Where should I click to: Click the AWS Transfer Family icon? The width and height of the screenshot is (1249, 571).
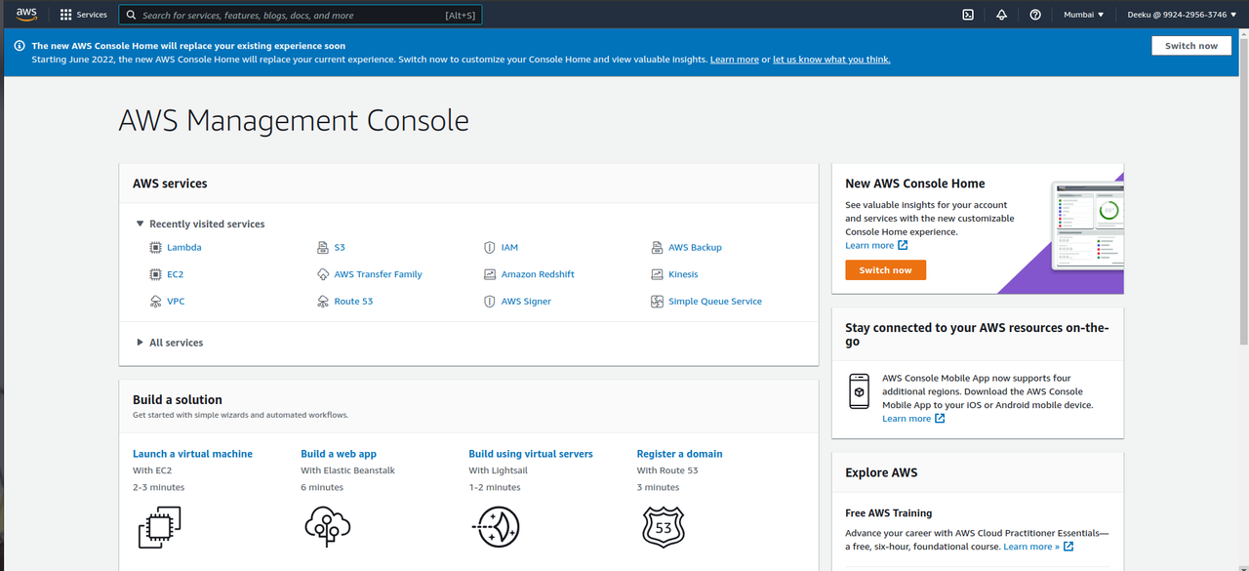(323, 274)
